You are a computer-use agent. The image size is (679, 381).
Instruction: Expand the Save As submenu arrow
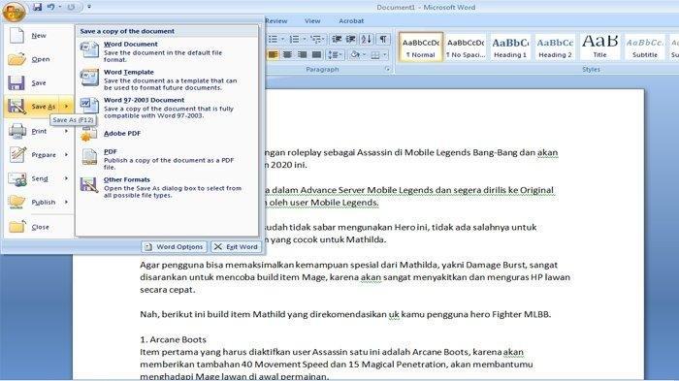pos(67,107)
